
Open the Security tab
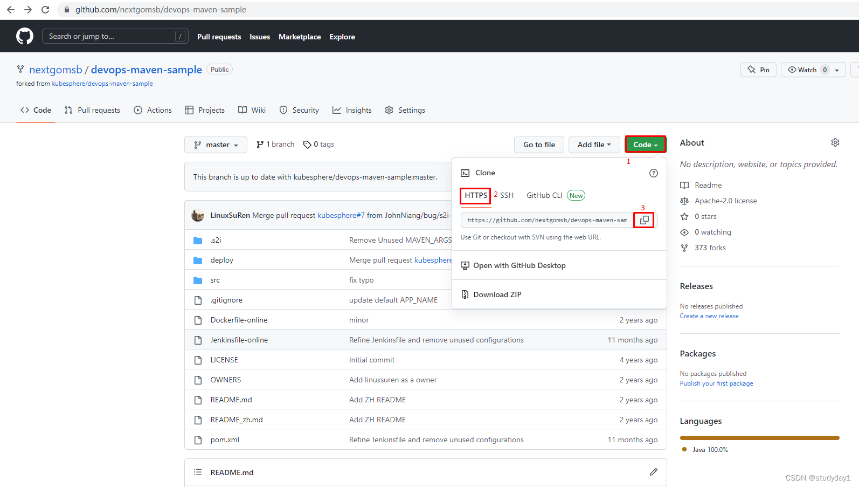click(x=299, y=110)
